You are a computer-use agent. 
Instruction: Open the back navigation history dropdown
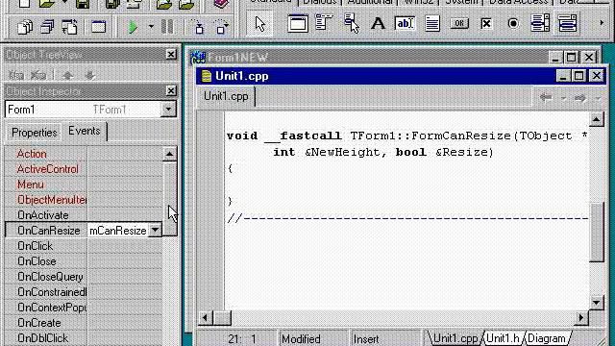click(x=563, y=98)
